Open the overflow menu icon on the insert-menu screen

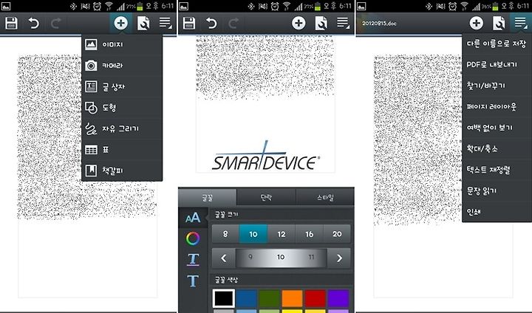(166, 23)
